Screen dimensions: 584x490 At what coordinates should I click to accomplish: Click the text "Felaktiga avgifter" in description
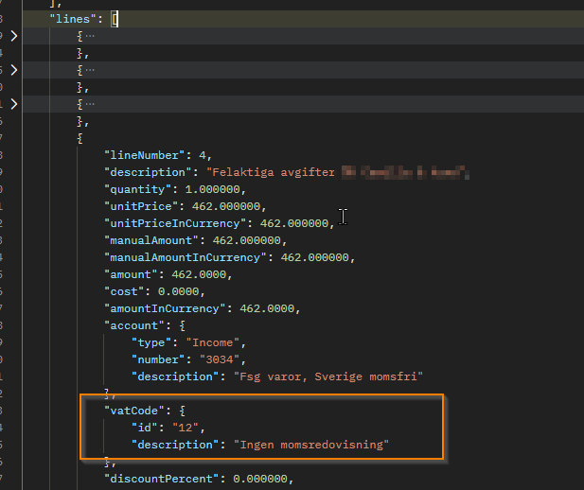click(x=274, y=172)
